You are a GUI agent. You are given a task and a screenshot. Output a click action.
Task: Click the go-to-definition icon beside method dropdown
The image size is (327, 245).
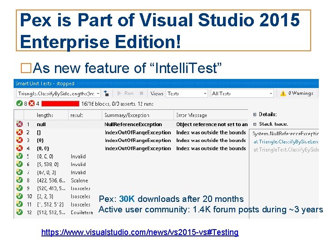[x=106, y=93]
